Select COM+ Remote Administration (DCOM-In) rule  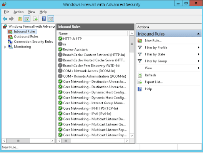pyautogui.click(x=94, y=76)
